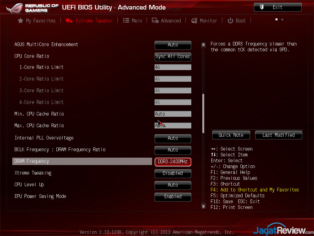Select the 1-Core Ratio Limit label
Screen dimensions: 314x236
tap(41, 67)
